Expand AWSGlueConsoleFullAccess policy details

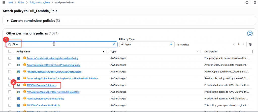(19, 85)
